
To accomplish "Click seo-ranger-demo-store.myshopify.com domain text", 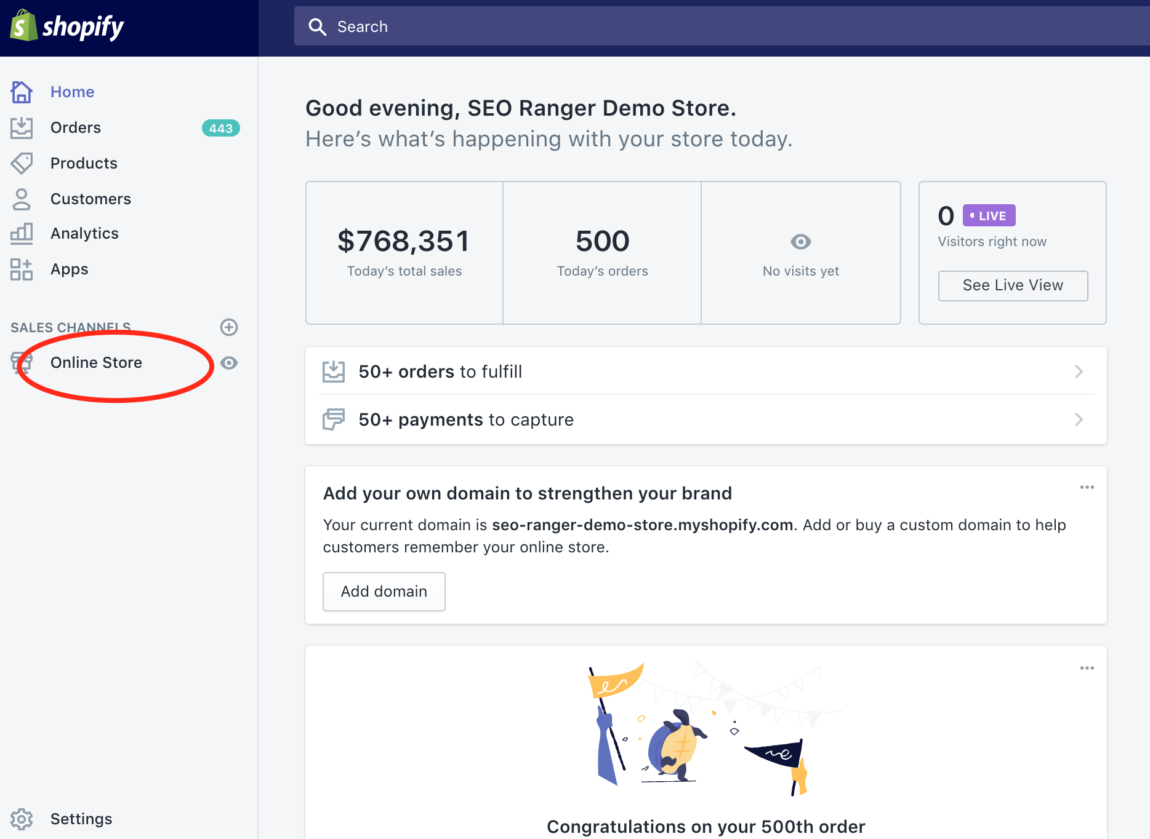I will [642, 525].
